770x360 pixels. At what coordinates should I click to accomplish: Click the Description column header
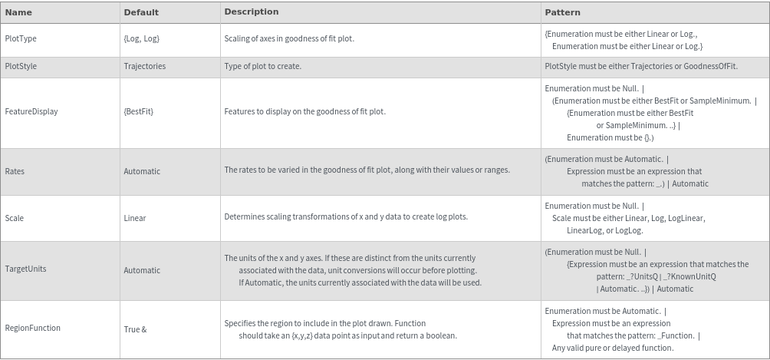252,12
